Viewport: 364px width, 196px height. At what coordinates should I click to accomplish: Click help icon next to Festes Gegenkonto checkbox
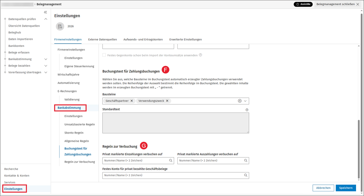pyautogui.click(x=200, y=55)
